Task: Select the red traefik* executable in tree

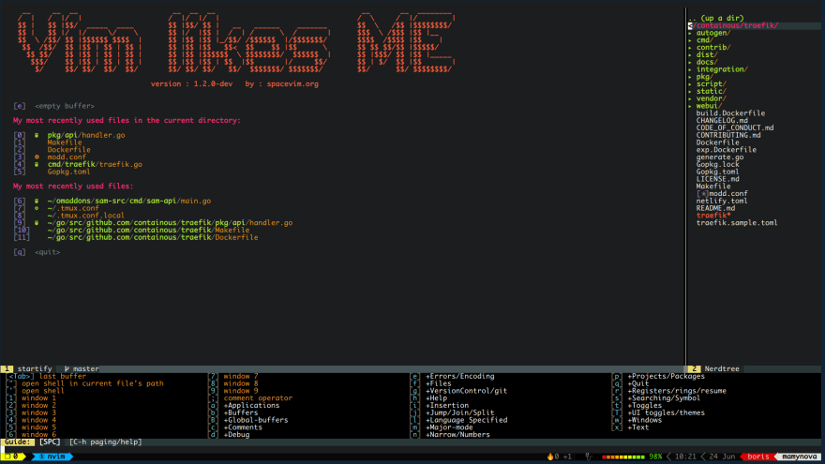Action: pos(713,216)
